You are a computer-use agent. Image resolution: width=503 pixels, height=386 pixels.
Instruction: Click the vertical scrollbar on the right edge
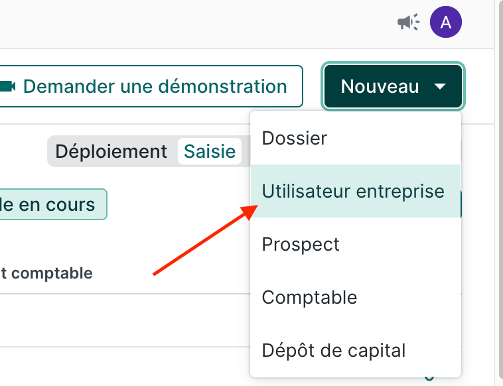point(499,192)
